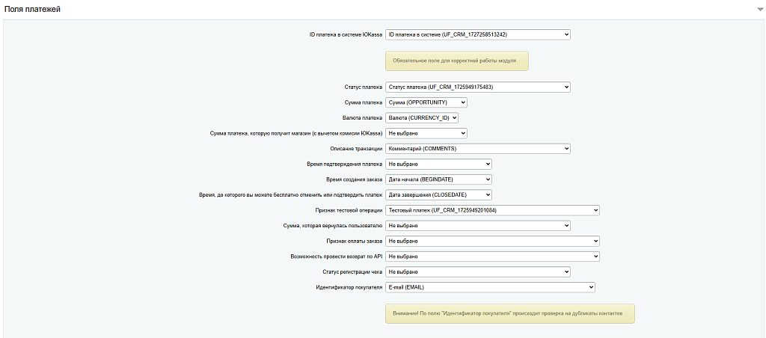Image resolution: width=766 pixels, height=338 pixels.
Task: Choose field for Сумма, которая вернулась пользователю
Action: [477, 225]
